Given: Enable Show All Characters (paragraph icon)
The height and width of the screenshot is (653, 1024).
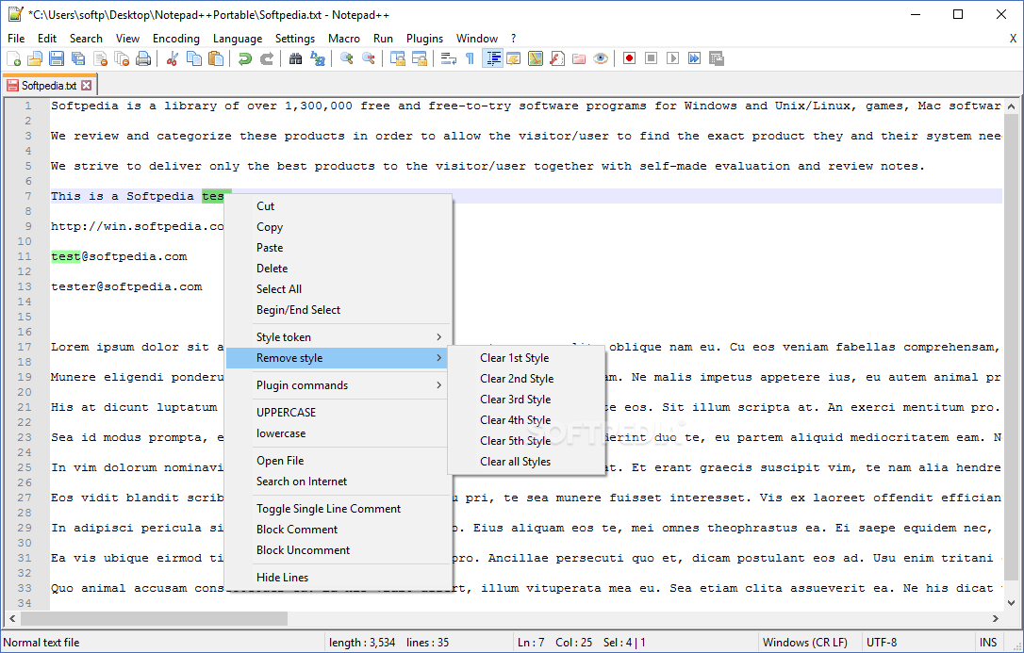Looking at the screenshot, I should 471,57.
